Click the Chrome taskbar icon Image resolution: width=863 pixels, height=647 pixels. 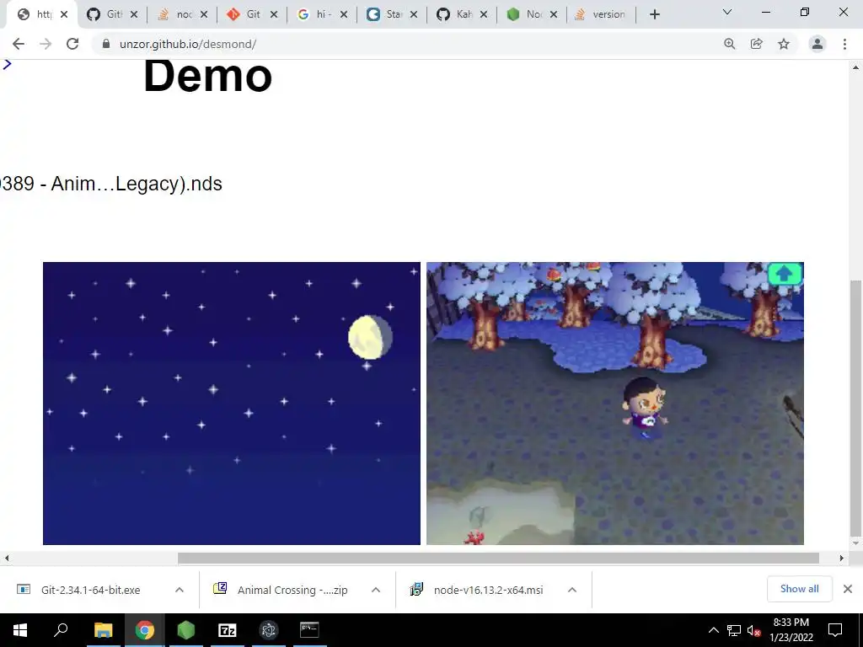[145, 630]
